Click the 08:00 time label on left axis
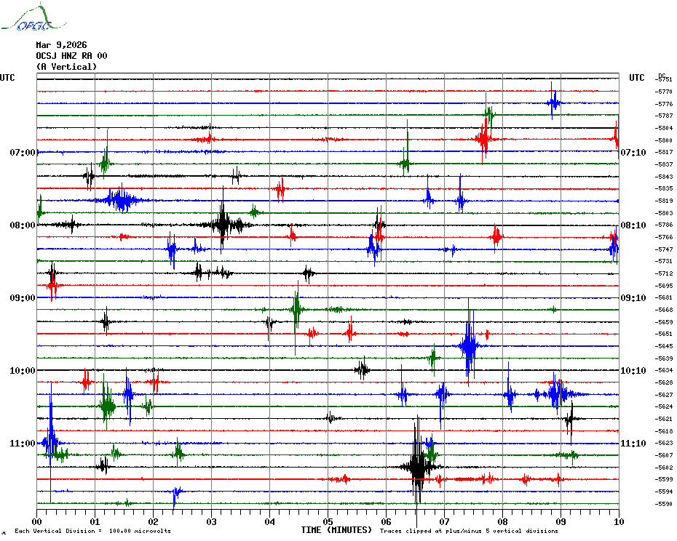This screenshot has height=541, width=677. [x=22, y=225]
